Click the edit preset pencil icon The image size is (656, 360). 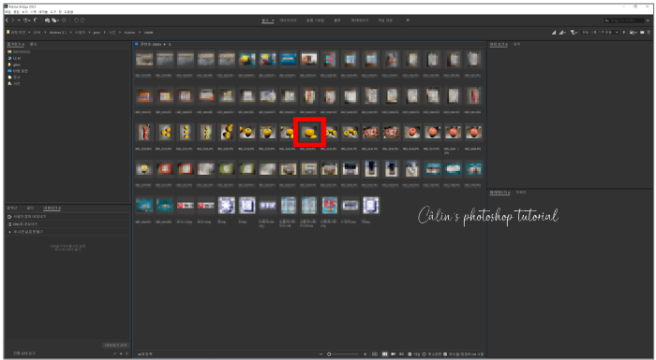click(x=114, y=353)
